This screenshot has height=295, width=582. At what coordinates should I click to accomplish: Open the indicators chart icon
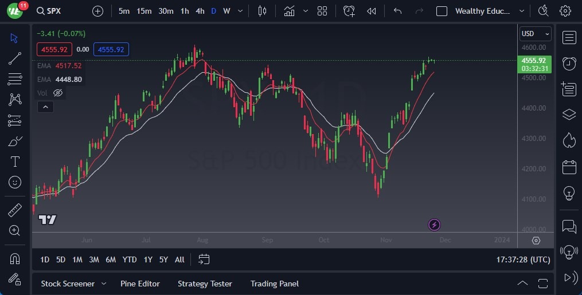point(290,11)
